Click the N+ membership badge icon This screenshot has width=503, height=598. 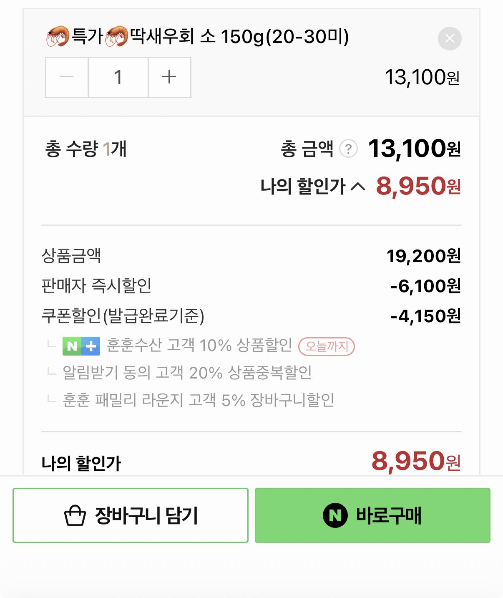[81, 346]
